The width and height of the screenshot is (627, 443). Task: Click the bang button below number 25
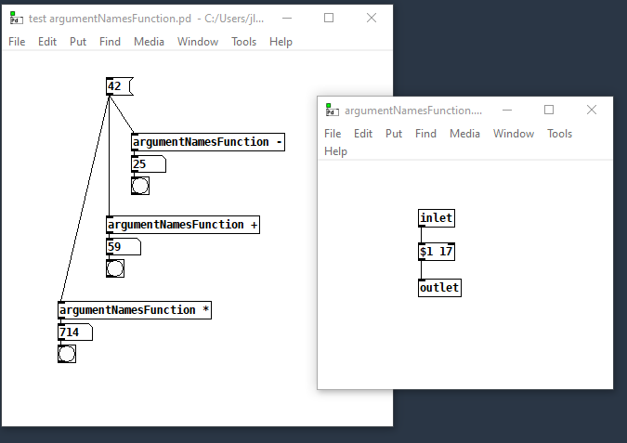pos(140,185)
